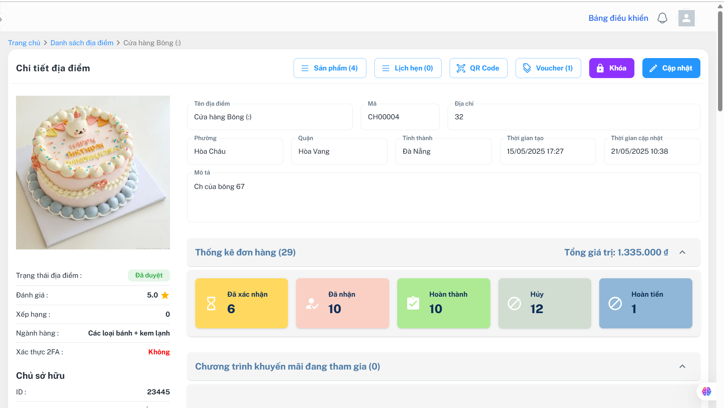Screen dimensions: 724x408
Task: Open the cake shop image thumbnail
Action: click(93, 173)
